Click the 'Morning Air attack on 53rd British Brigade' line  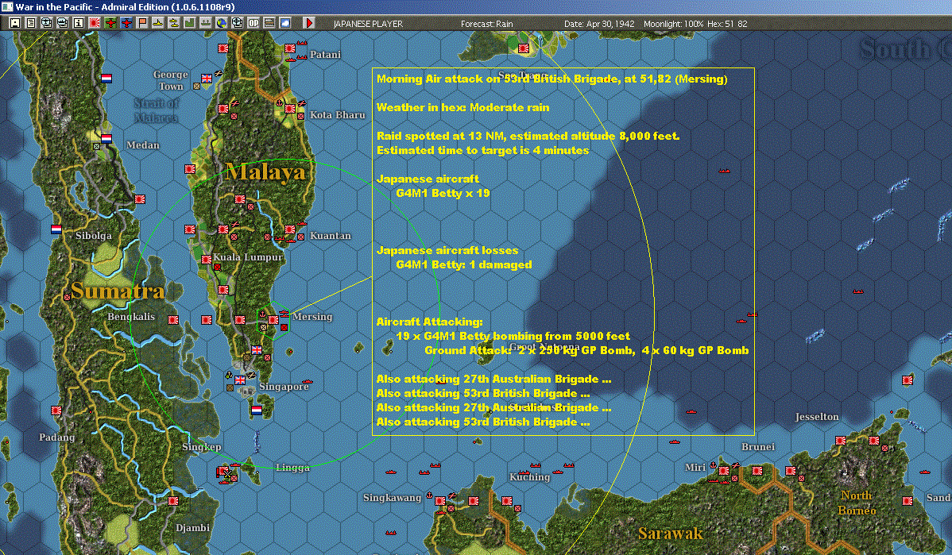552,79
